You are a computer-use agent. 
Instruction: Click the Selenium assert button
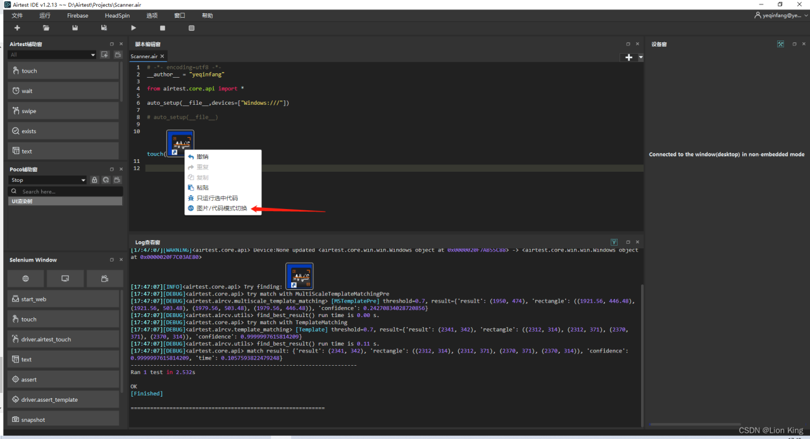point(63,380)
